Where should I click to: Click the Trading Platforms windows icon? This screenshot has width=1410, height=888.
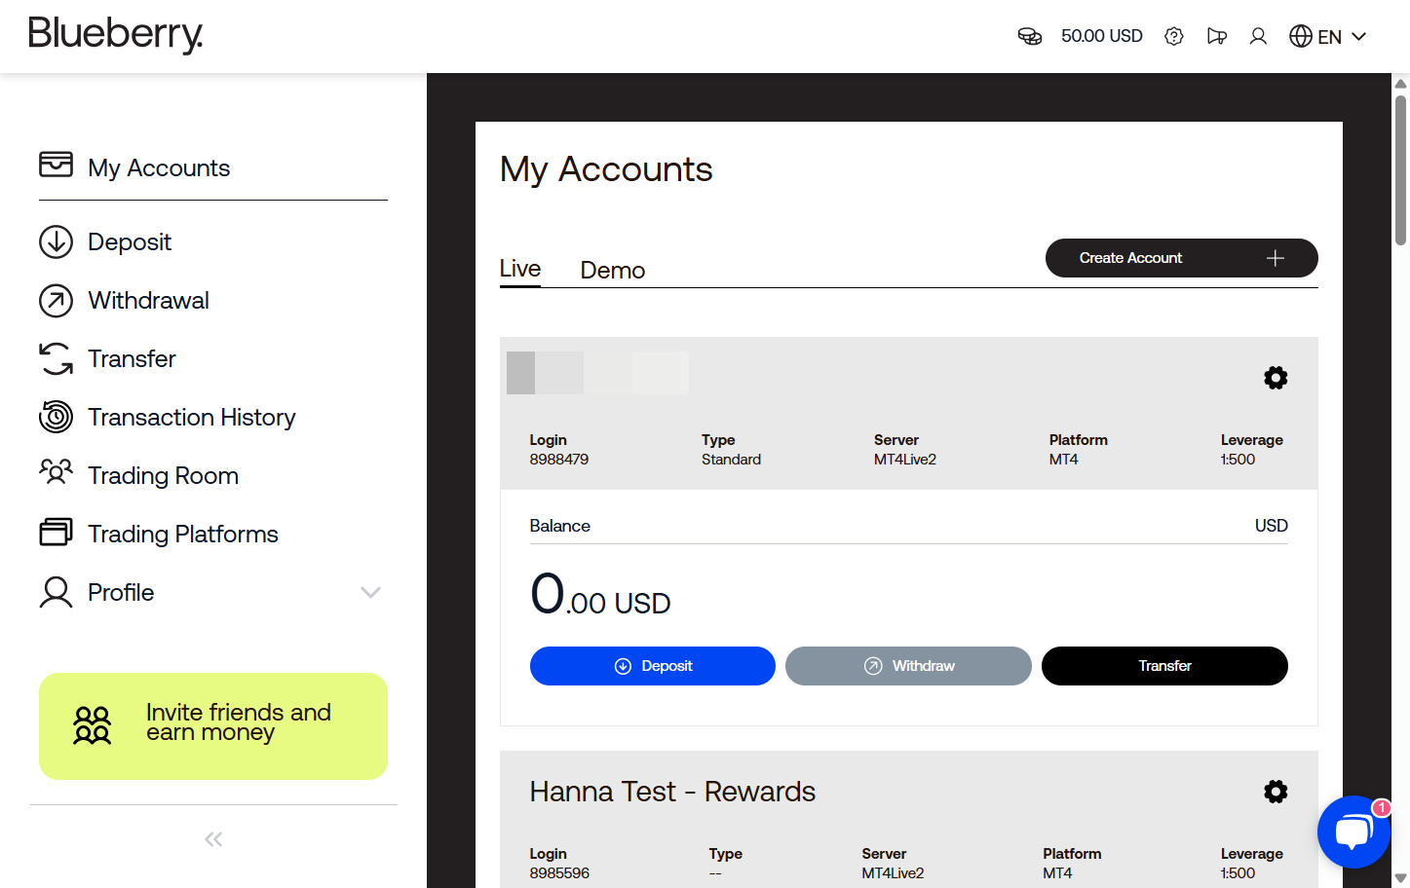click(x=56, y=533)
